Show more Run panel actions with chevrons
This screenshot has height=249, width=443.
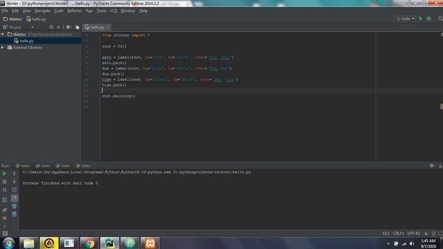tap(5, 226)
